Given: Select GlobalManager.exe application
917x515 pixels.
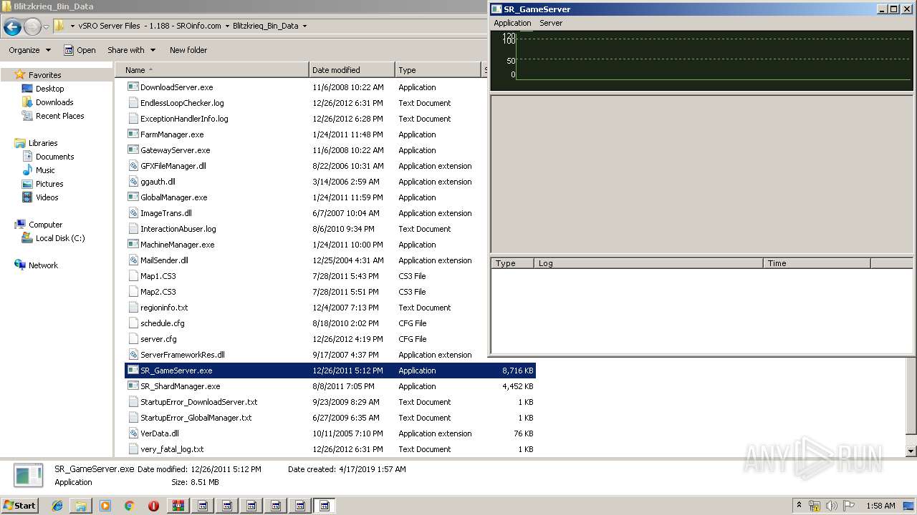Looking at the screenshot, I should pyautogui.click(x=173, y=197).
